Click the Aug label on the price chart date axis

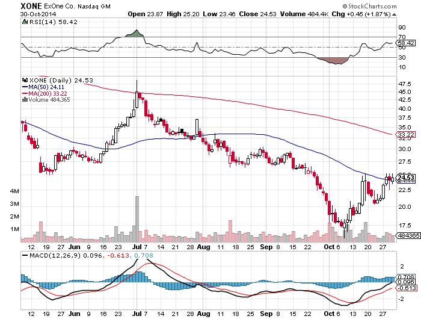coord(203,247)
